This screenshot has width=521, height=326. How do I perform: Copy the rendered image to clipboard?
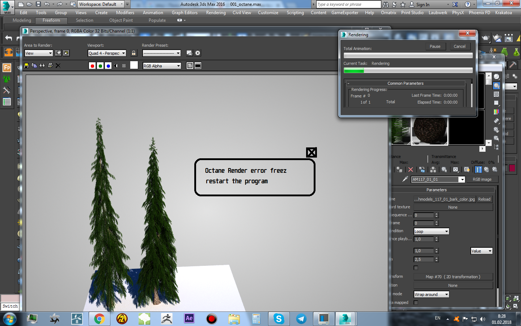click(x=34, y=66)
